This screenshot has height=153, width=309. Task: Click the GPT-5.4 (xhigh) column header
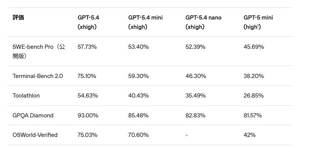click(88, 22)
